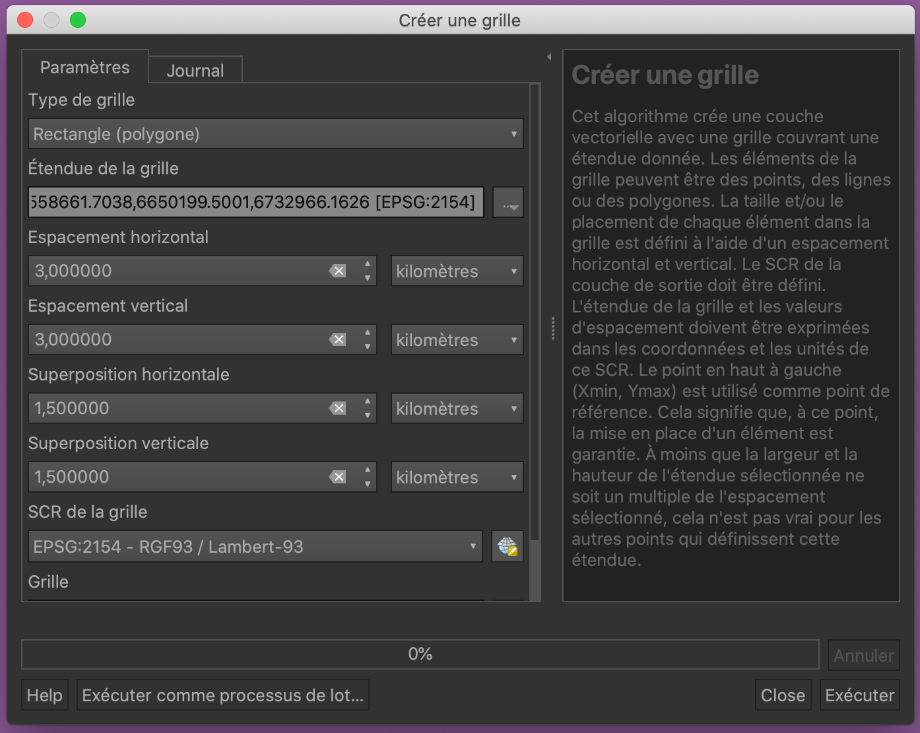920x733 pixels.
Task: Click the CRS selector globe icon
Action: [507, 547]
